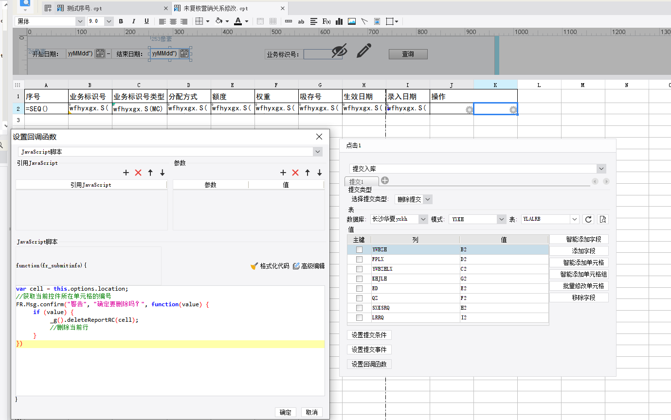Insert chart icon in toolbar
Image resolution: width=671 pixels, height=420 pixels.
(339, 21)
